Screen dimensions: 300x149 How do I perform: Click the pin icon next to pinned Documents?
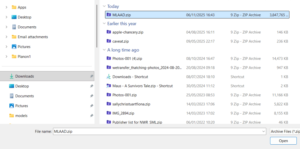(91, 96)
